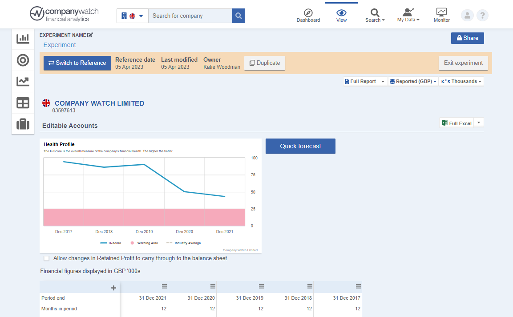Open the K's Thousands units dropdown

(461, 81)
